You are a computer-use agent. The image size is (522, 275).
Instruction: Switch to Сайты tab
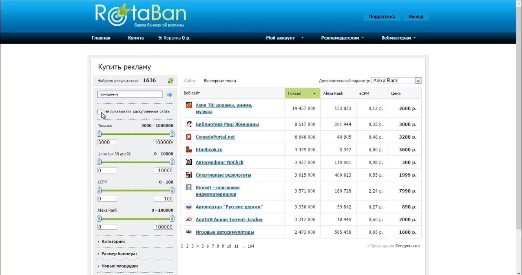[190, 81]
